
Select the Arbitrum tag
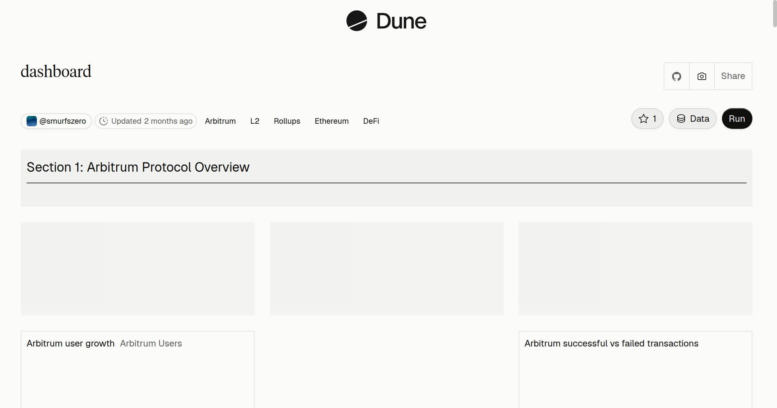pyautogui.click(x=220, y=121)
